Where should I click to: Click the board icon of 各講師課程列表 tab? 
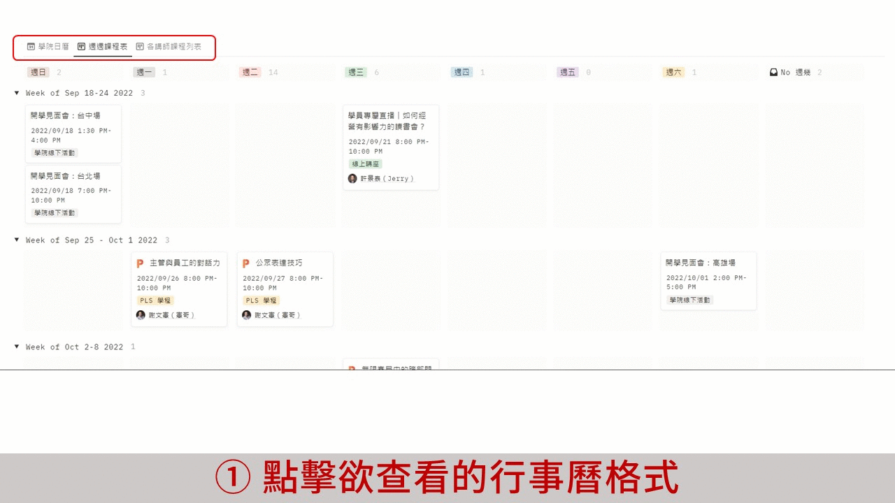point(140,47)
